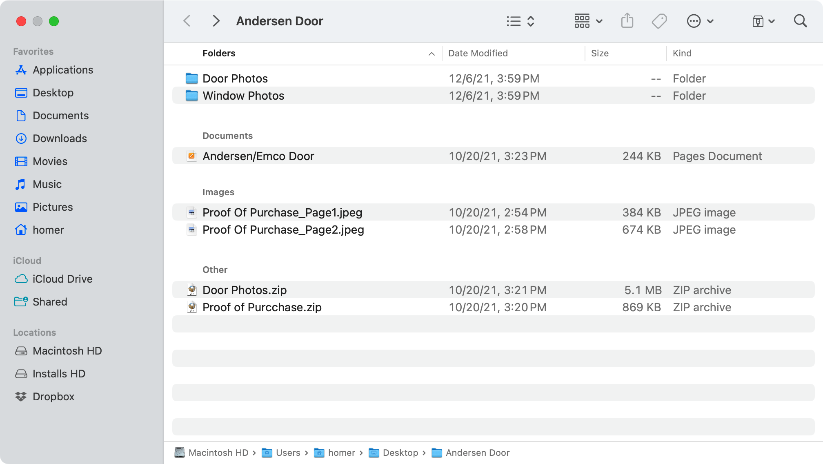The height and width of the screenshot is (464, 823).
Task: Sort by the Date Modified column
Action: tap(478, 53)
